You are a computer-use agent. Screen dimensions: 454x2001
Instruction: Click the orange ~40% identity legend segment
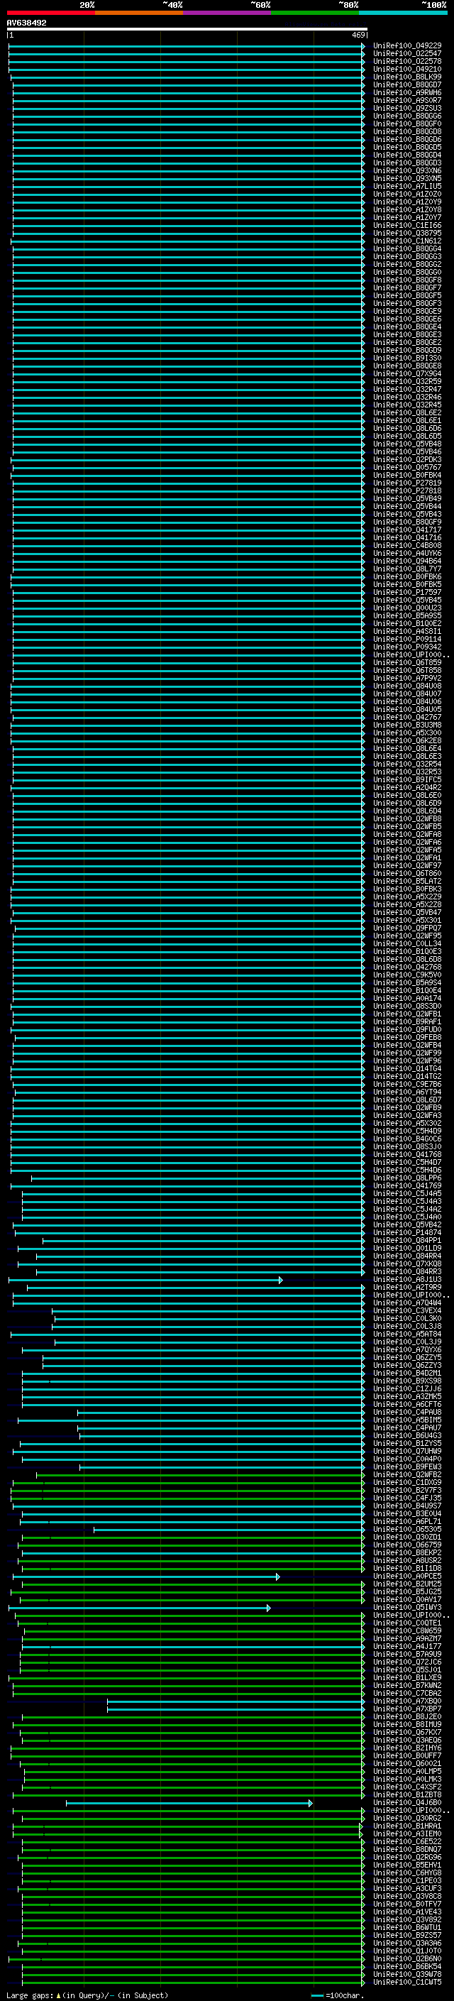(x=139, y=13)
